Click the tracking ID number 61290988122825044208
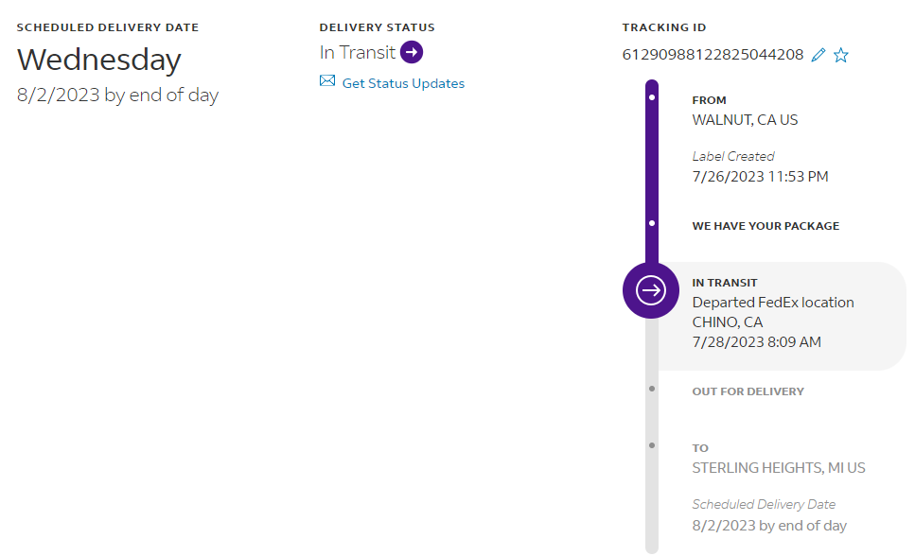The width and height of the screenshot is (915, 556). (713, 55)
